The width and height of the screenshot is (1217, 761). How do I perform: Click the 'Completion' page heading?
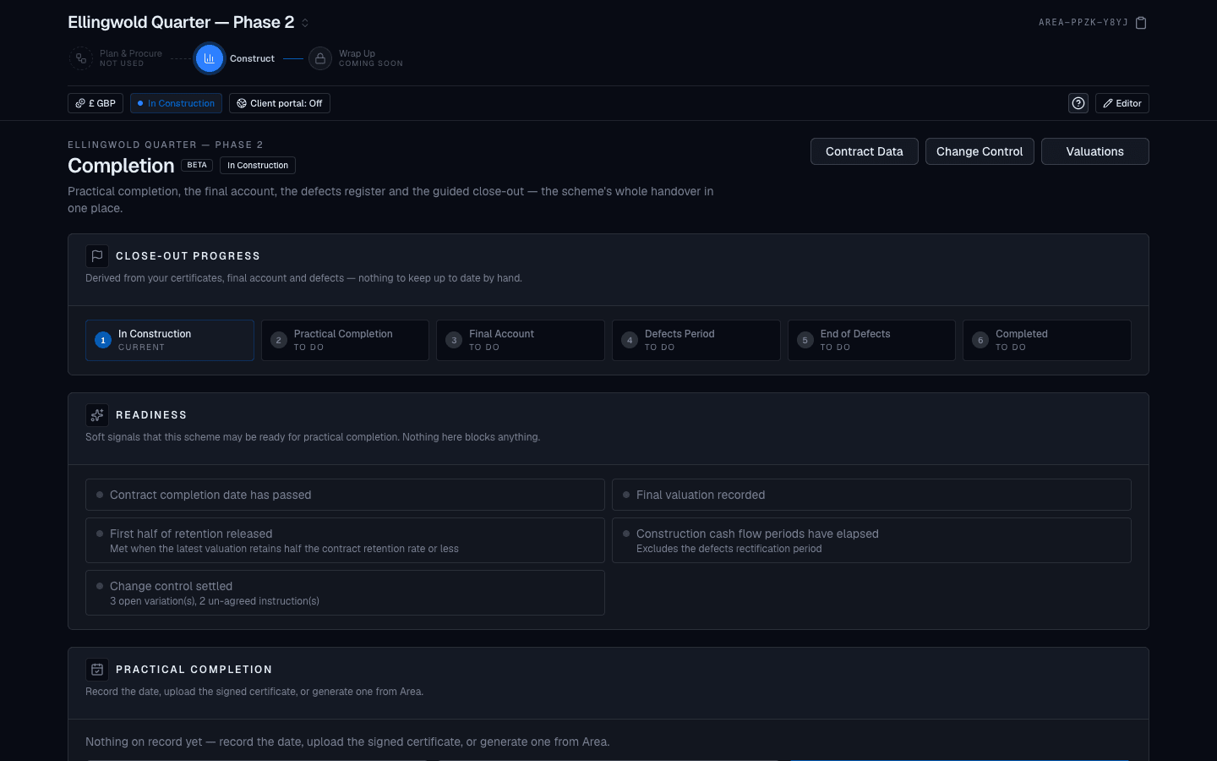tap(121, 166)
